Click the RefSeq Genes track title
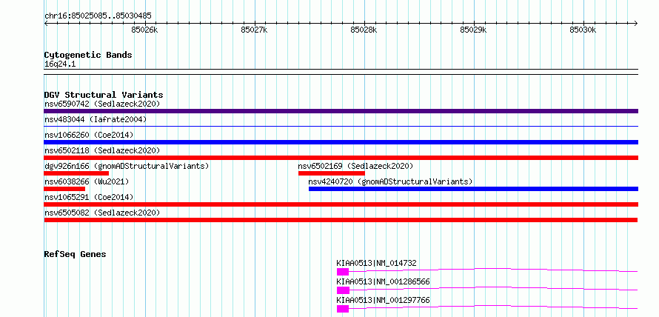This screenshot has height=317, width=659. pyautogui.click(x=75, y=254)
